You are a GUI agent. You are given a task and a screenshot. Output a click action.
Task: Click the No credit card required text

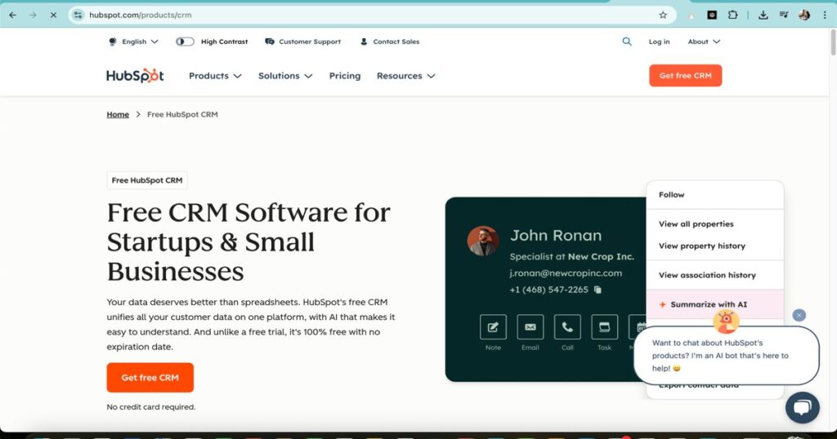coord(151,407)
